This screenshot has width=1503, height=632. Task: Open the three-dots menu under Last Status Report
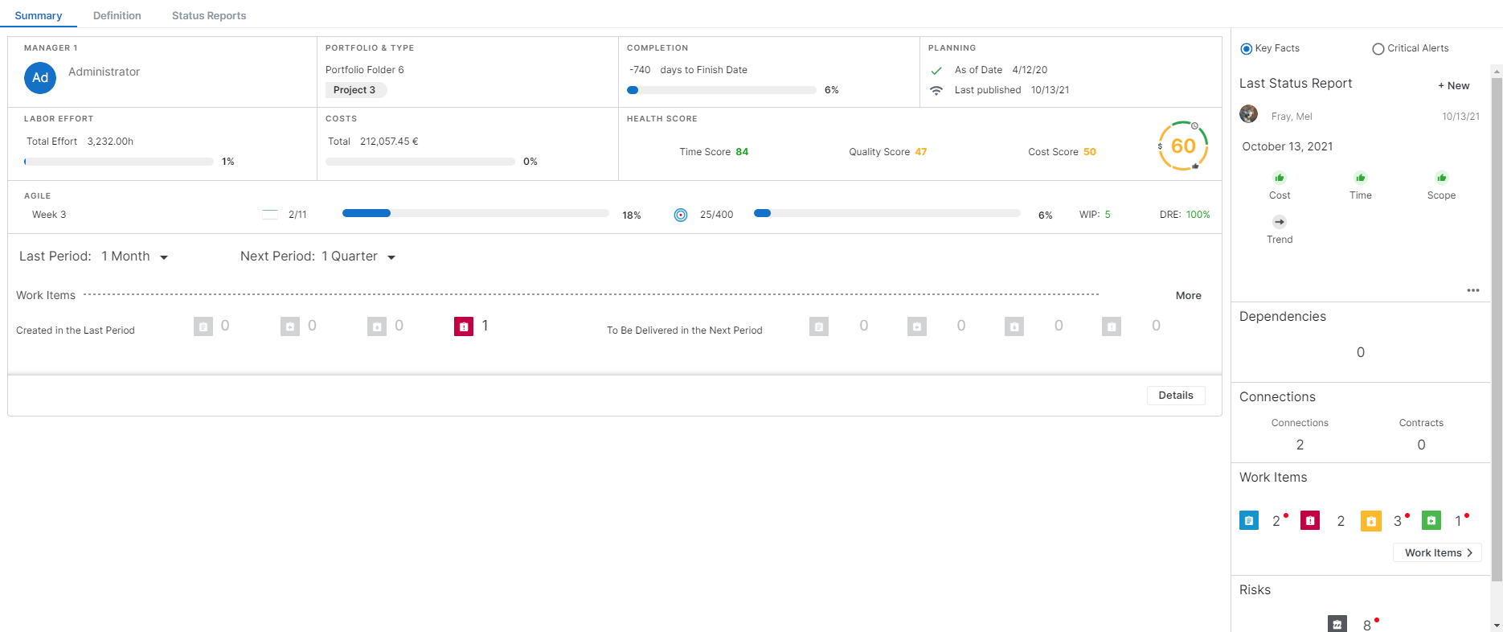pos(1472,290)
